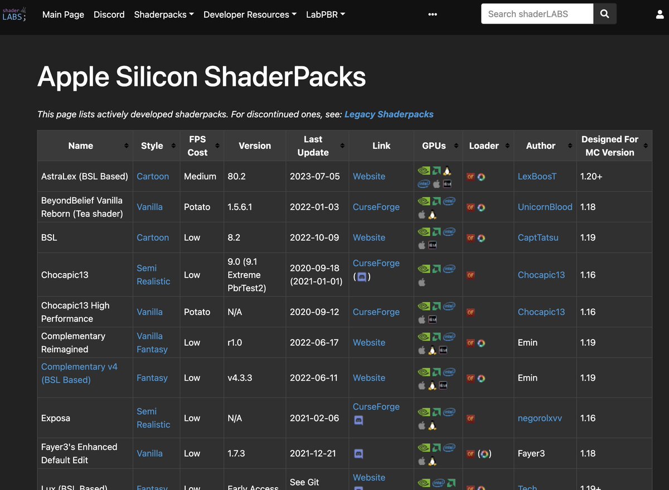Screen dimensions: 669x490
Task: Sort table by Author column arrows
Action: click(x=570, y=145)
